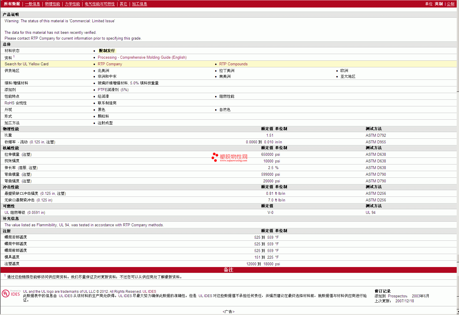
Task: Switch units to 公制
Action: 450,4
